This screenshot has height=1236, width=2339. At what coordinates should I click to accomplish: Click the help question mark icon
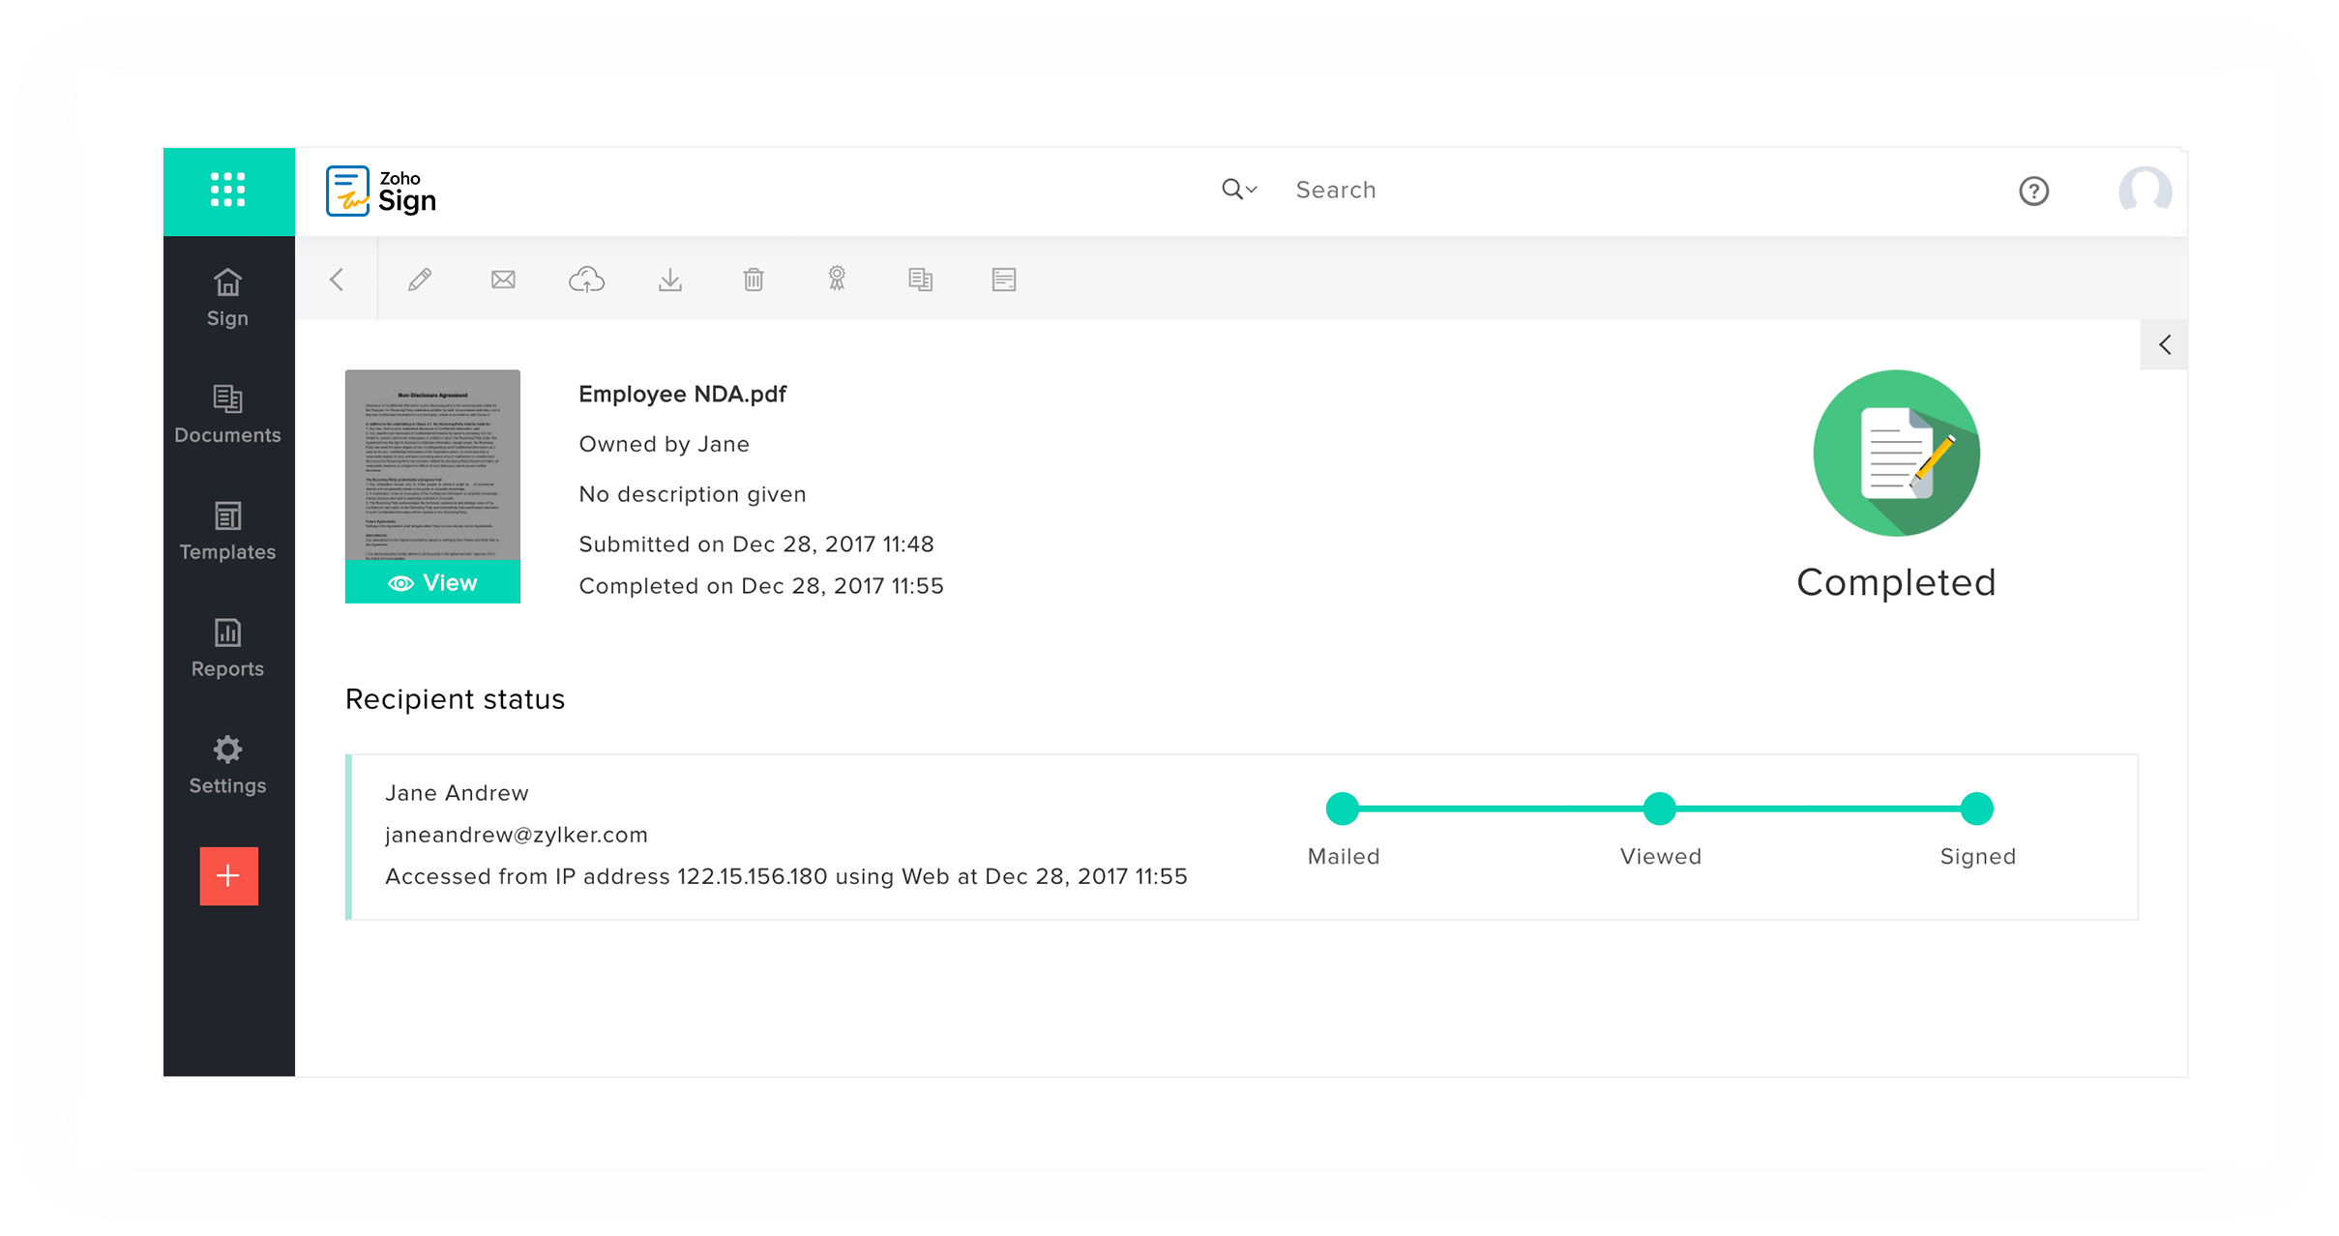(2033, 191)
